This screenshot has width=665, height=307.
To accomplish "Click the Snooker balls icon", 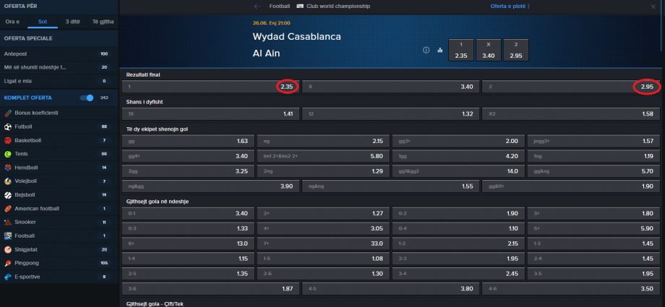I will 8,222.
